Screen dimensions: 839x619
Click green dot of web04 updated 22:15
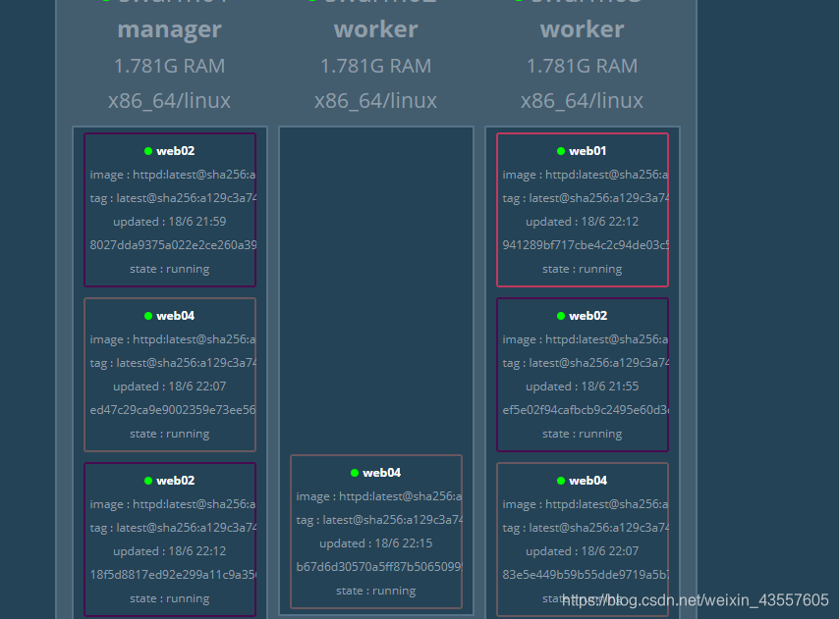[355, 473]
